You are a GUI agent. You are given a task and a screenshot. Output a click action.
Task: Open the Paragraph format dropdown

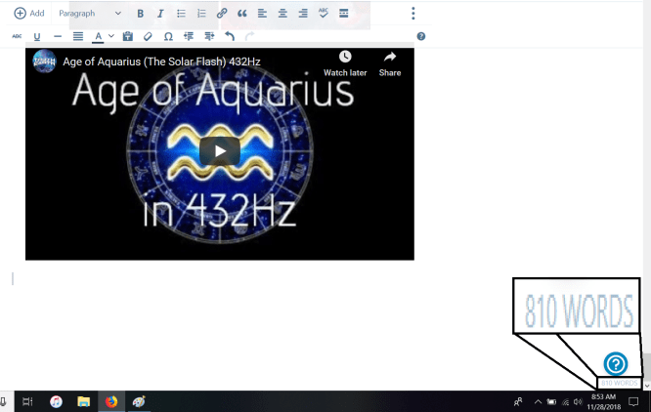pyautogui.click(x=90, y=14)
